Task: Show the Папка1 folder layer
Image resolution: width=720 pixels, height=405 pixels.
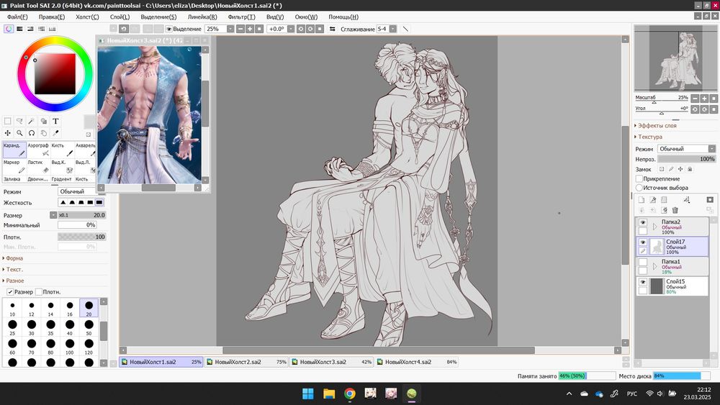Action: tap(642, 263)
